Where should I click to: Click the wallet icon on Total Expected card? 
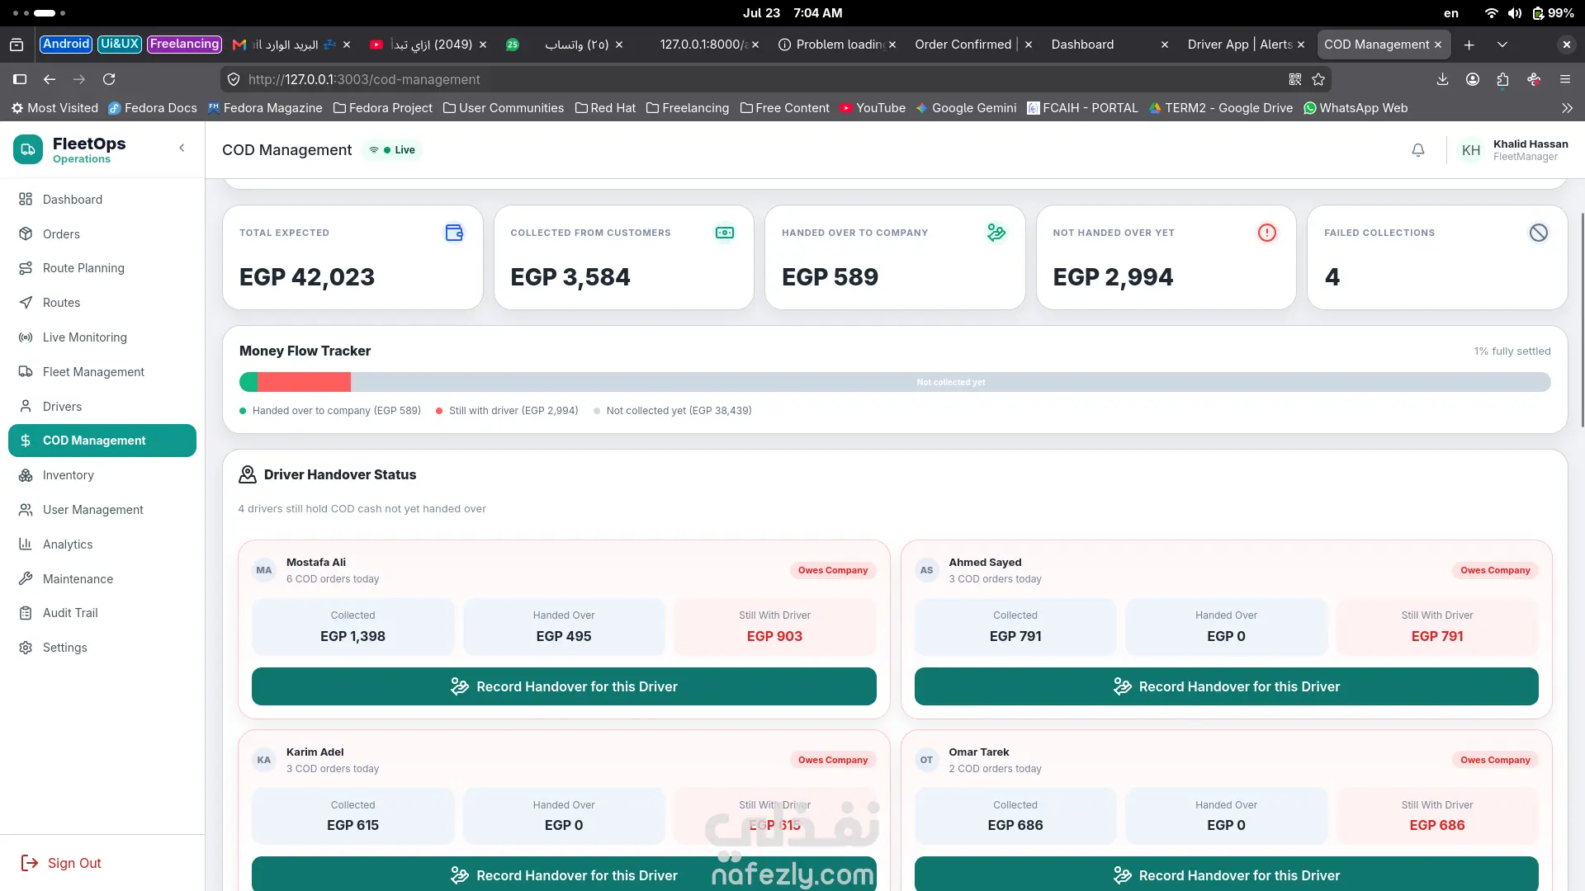454,233
